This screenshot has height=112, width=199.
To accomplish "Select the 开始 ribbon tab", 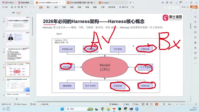I will (41, 7).
